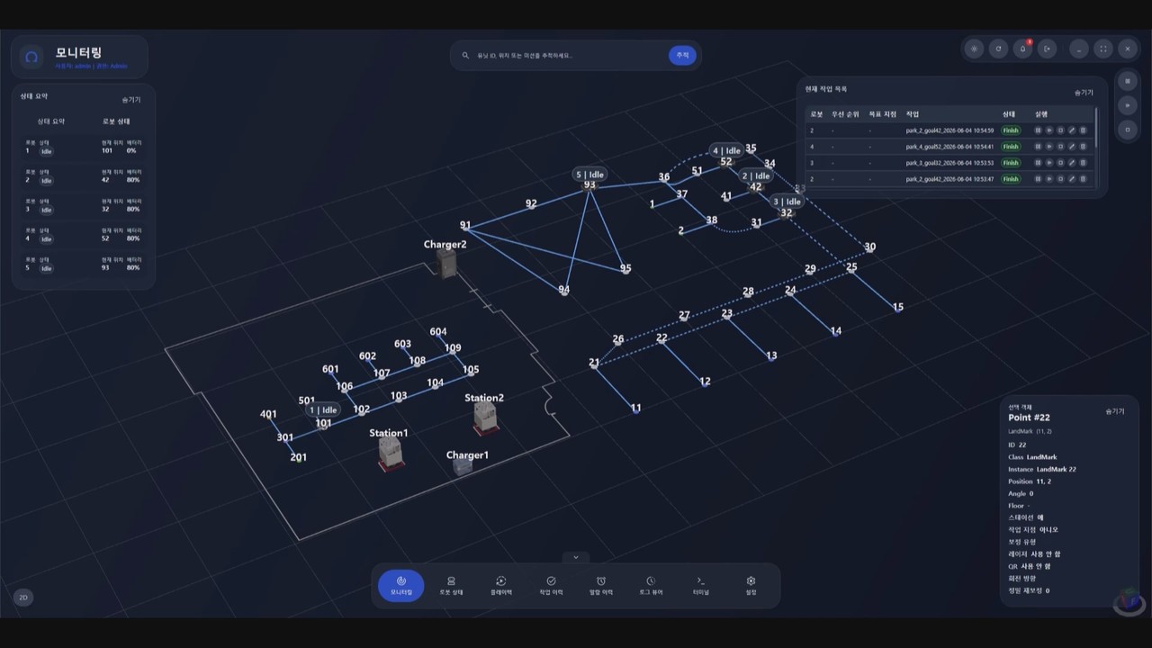
Task: Click the search 추적 button
Action: coord(682,55)
